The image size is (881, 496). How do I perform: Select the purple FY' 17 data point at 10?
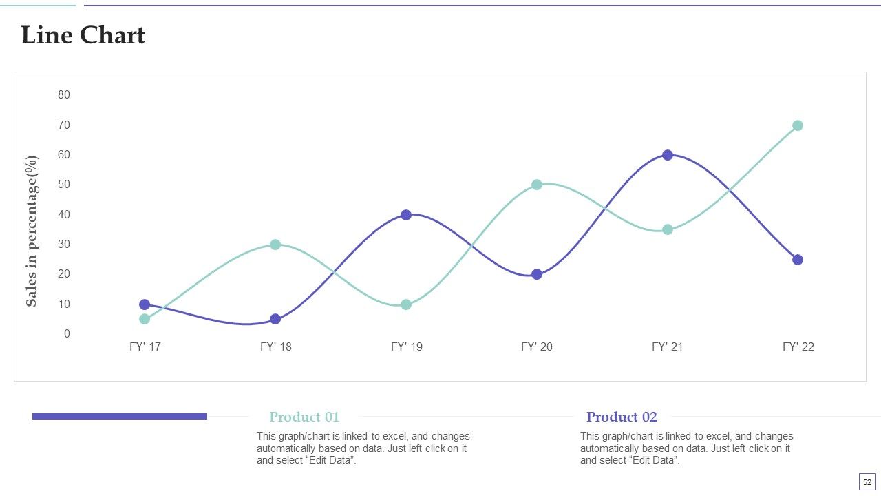(145, 304)
